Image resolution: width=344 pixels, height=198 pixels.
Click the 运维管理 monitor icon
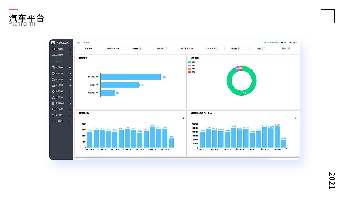[x=53, y=55]
